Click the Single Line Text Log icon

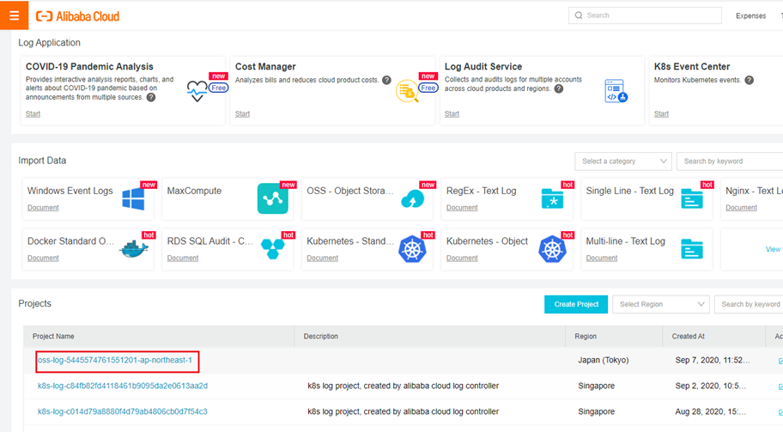click(692, 198)
